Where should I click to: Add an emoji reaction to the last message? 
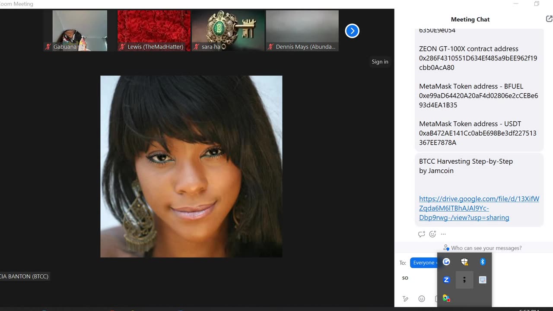pyautogui.click(x=432, y=234)
